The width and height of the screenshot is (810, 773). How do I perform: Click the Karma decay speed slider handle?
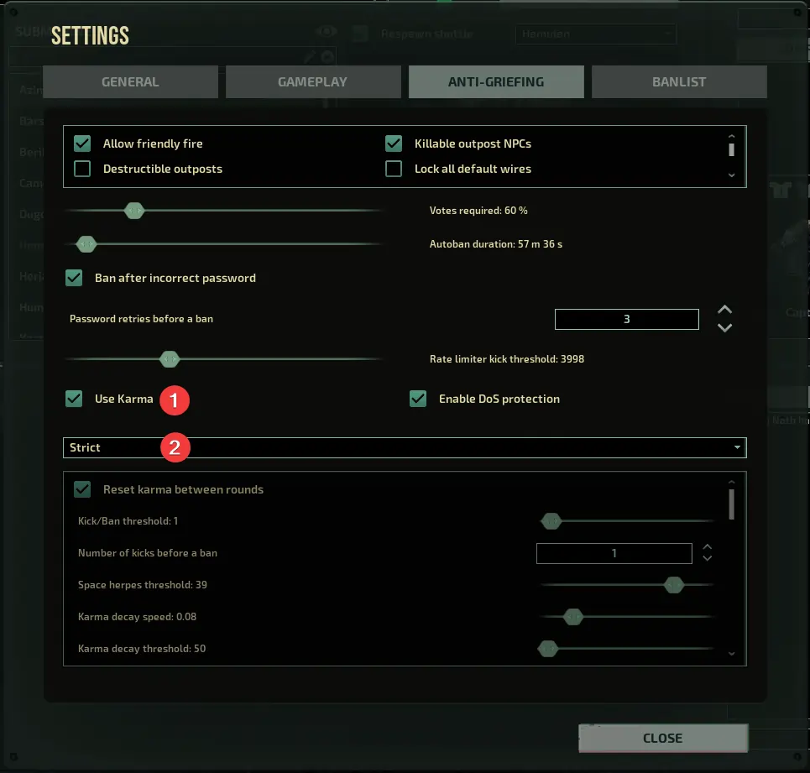point(573,617)
